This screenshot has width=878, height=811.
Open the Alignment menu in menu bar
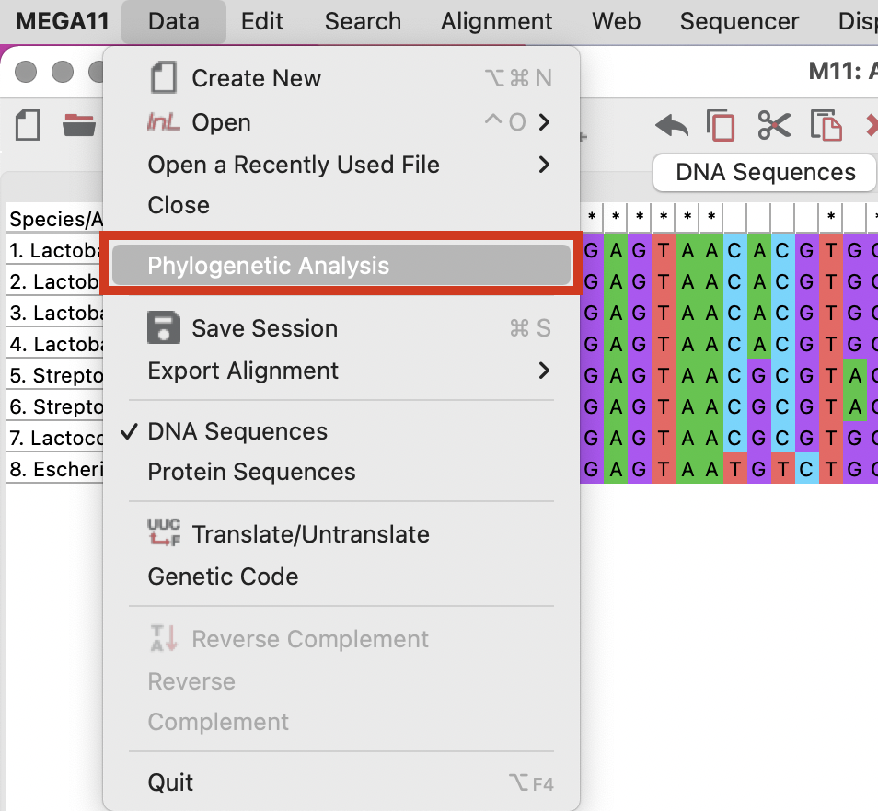tap(496, 21)
